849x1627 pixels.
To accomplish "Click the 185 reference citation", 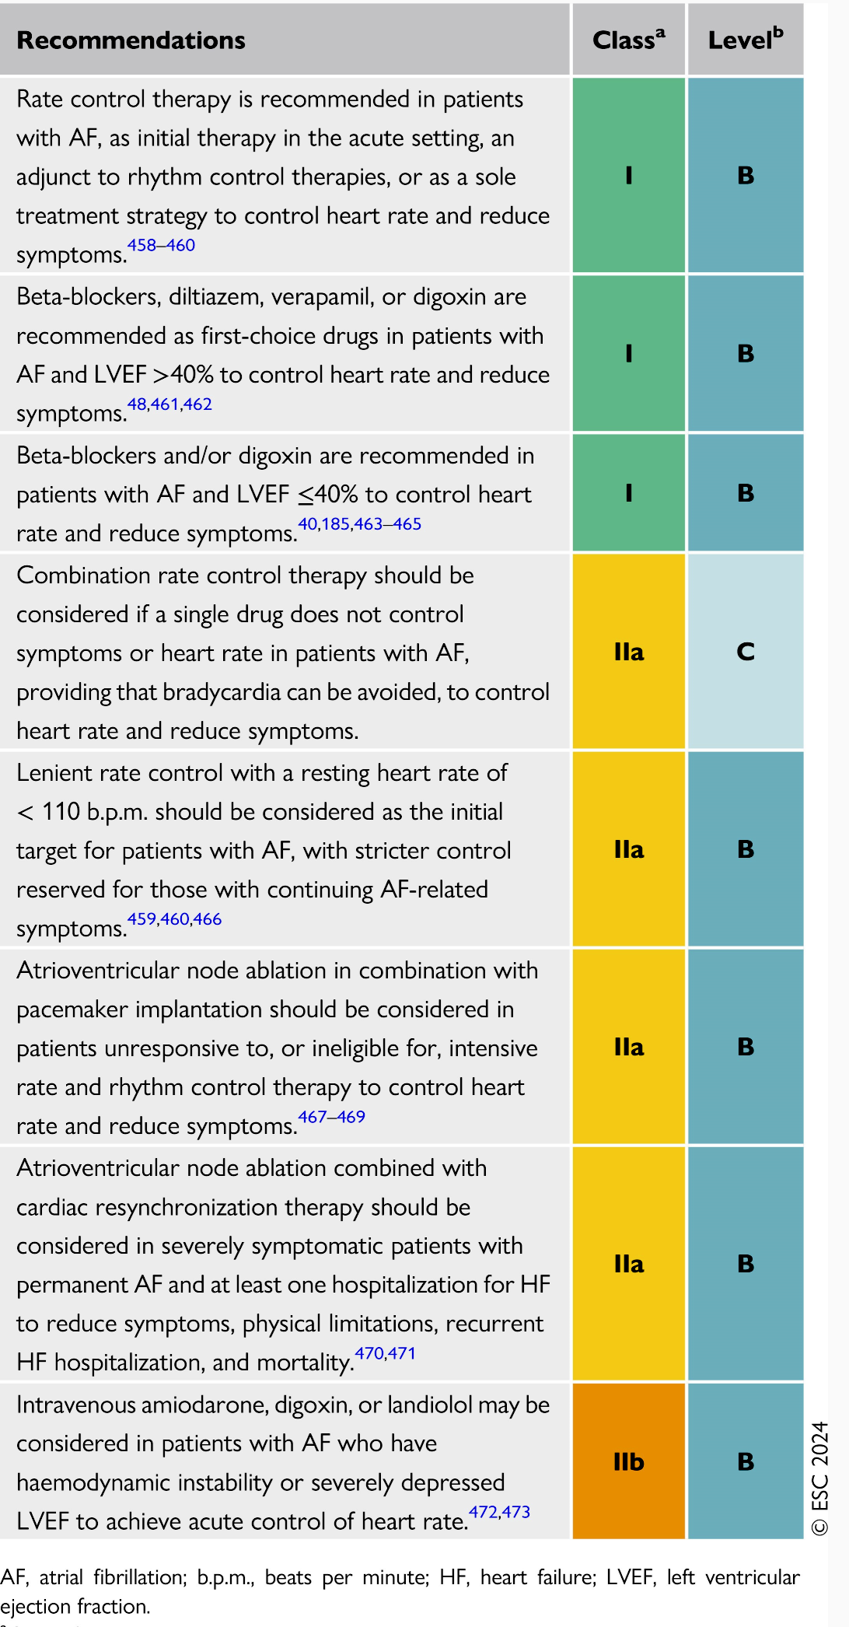I will 336,524.
